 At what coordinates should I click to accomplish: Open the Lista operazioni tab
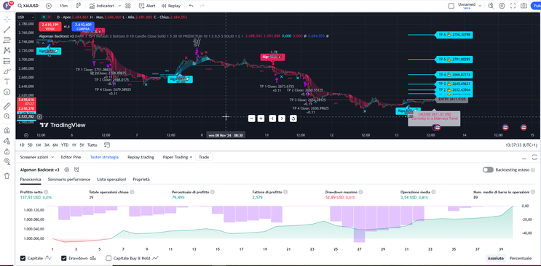tap(111, 180)
